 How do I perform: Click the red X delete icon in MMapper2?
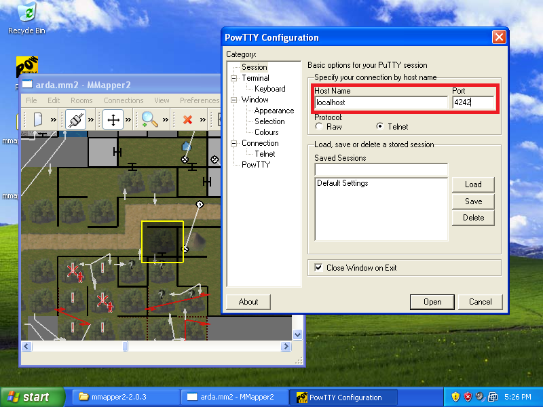click(187, 120)
